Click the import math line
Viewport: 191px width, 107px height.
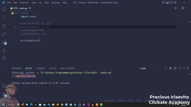[28, 17]
